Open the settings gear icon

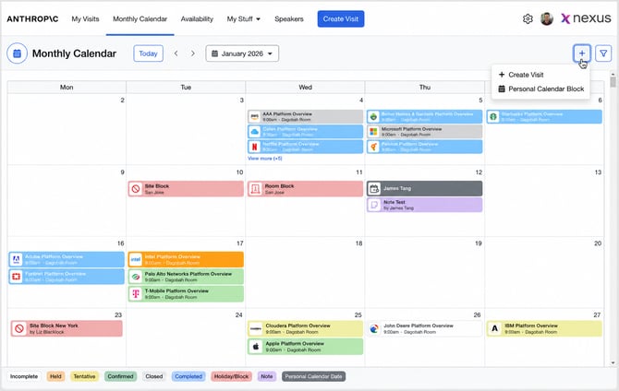528,18
